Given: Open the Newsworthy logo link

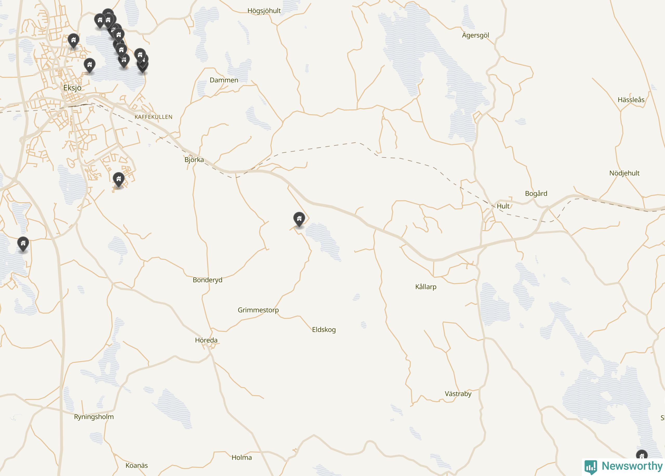Looking at the screenshot, I should pyautogui.click(x=624, y=467).
